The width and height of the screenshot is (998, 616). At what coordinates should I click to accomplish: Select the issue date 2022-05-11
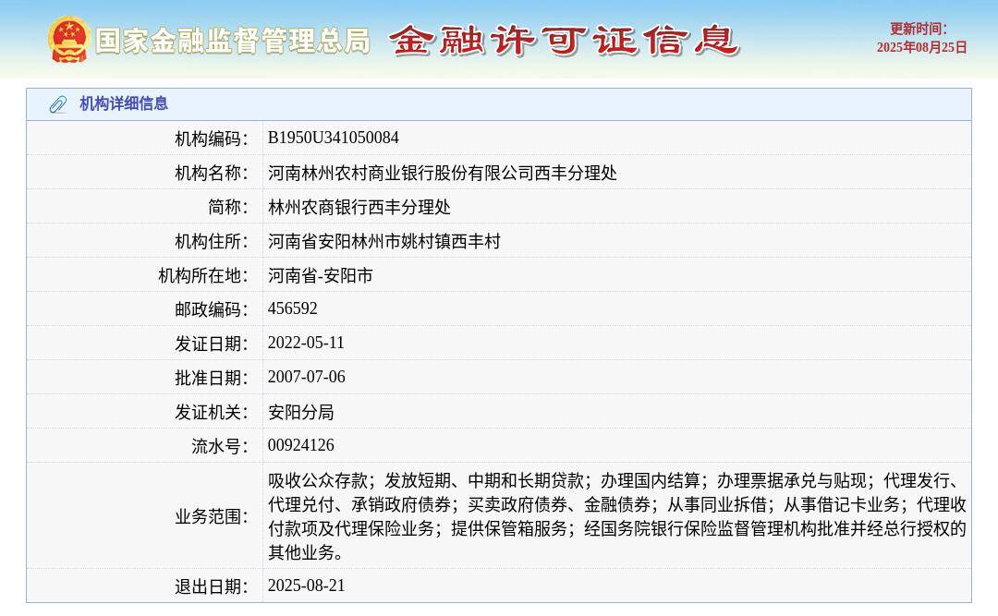(306, 343)
